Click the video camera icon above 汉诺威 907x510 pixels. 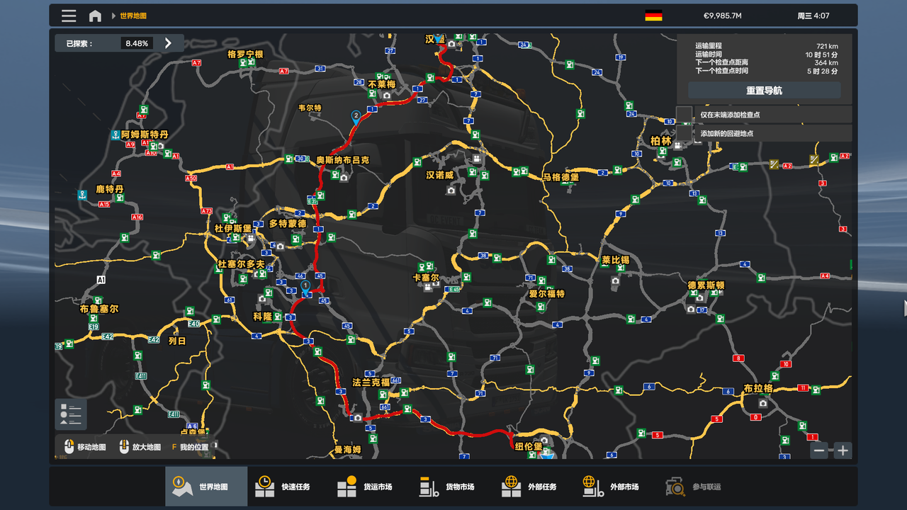click(x=477, y=159)
